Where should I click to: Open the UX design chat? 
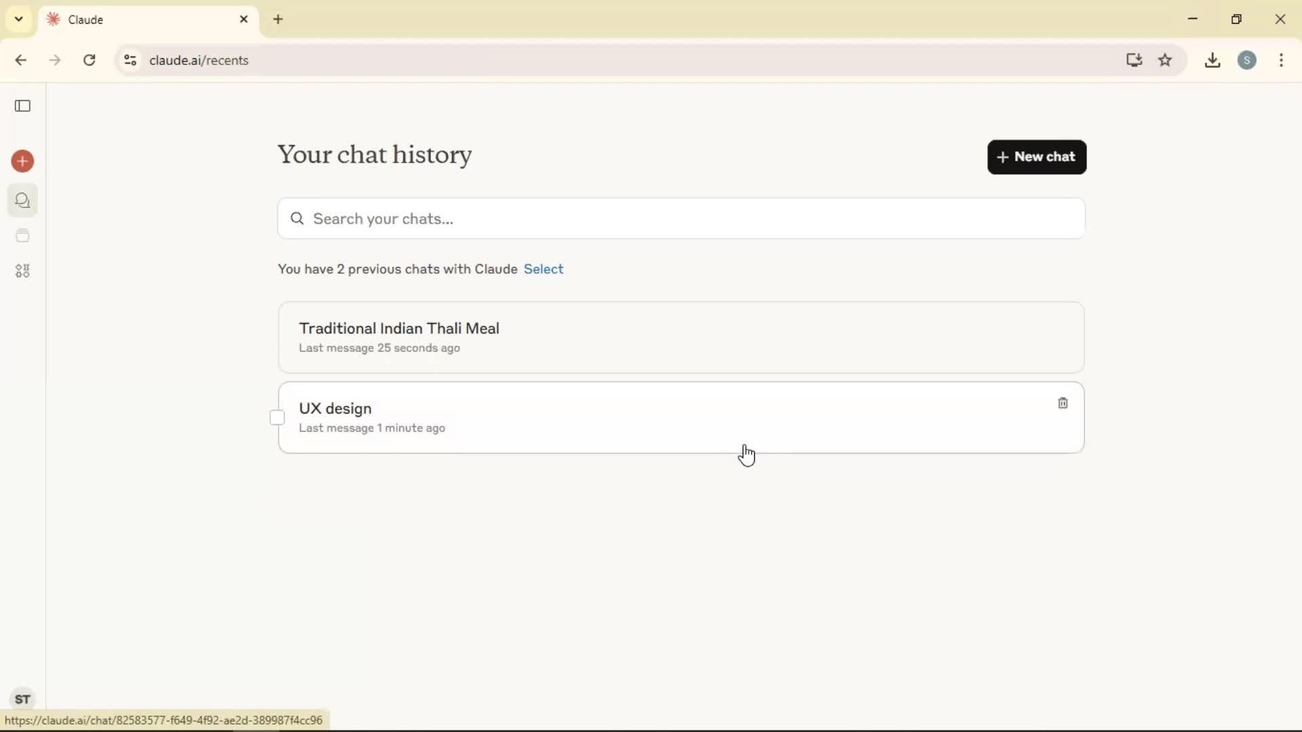681,418
